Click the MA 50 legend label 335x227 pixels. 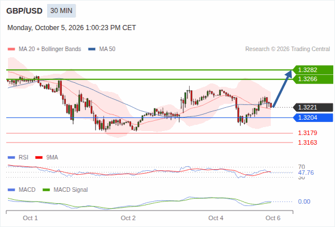tap(107, 49)
